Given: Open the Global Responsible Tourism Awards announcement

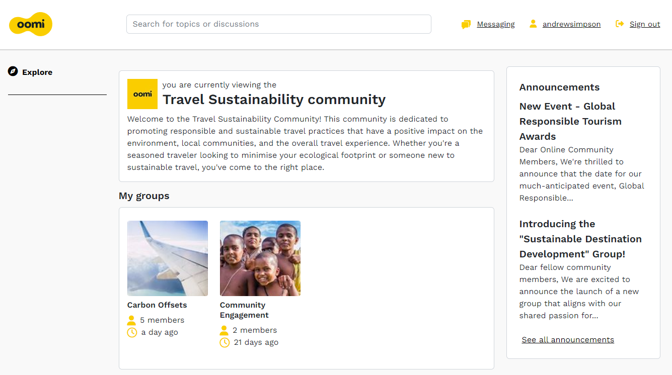Looking at the screenshot, I should [x=570, y=121].
